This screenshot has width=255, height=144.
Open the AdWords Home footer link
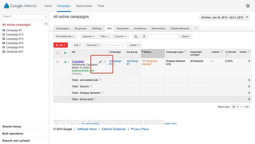point(87,129)
